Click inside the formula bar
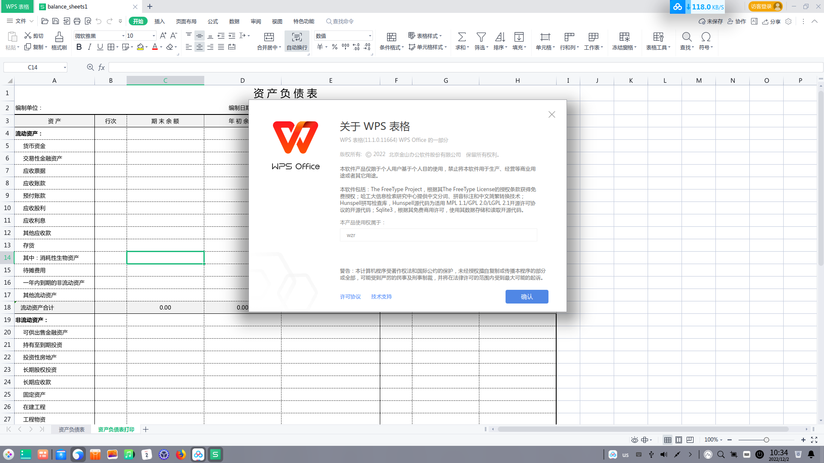Viewport: 824px width, 463px height. 300,67
